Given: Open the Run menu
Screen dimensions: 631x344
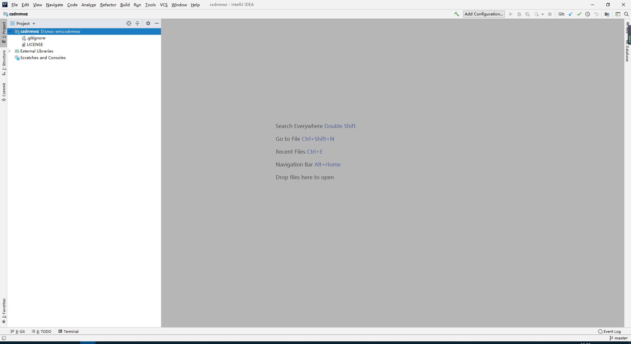Looking at the screenshot, I should point(137,5).
